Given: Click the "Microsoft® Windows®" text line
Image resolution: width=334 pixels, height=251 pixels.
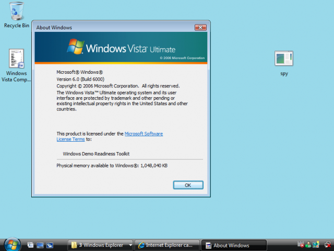Looking at the screenshot, I should point(80,72).
